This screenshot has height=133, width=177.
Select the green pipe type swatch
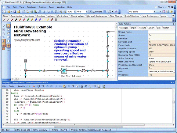tap(28, 20)
